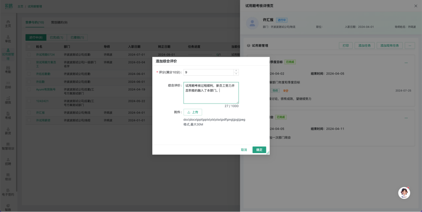Viewport: 422px width, 212px height.
Task: Open the 考勤 attendance sidebar icon
Action: coord(8,69)
